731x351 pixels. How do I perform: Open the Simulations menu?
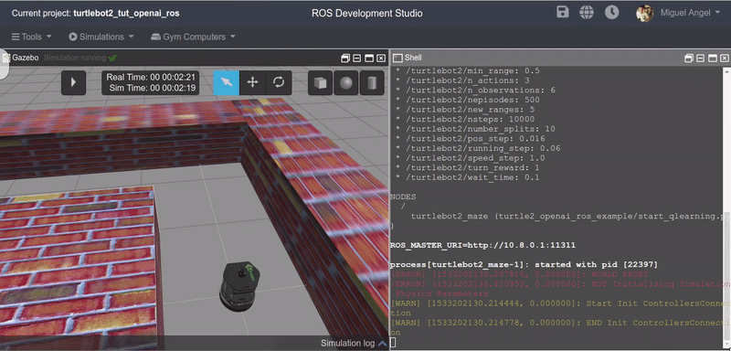(x=101, y=37)
